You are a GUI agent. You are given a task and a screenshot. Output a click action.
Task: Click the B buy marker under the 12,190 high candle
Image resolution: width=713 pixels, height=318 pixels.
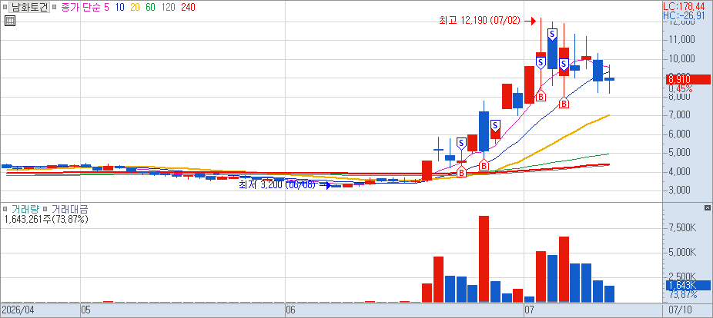(x=541, y=96)
